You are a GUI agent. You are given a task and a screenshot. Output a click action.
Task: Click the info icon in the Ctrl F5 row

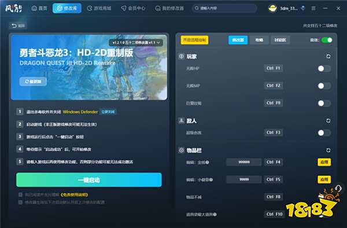click(211, 179)
